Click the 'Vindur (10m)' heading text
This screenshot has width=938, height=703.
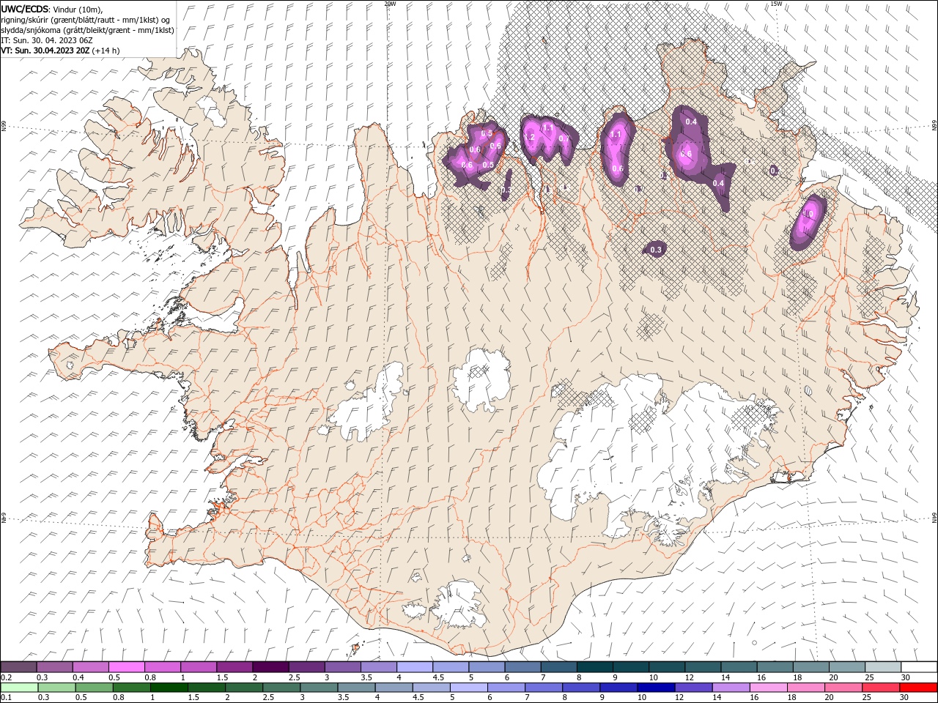[x=78, y=9]
